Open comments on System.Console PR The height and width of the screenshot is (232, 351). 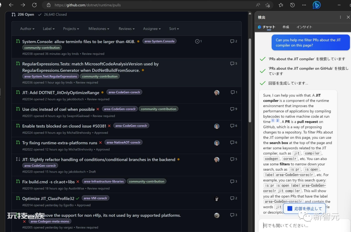point(233,41)
